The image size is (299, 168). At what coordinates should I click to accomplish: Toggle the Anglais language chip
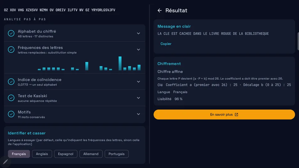pos(42,154)
